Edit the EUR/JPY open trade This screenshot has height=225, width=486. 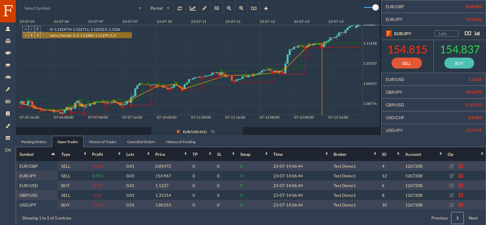(x=452, y=176)
